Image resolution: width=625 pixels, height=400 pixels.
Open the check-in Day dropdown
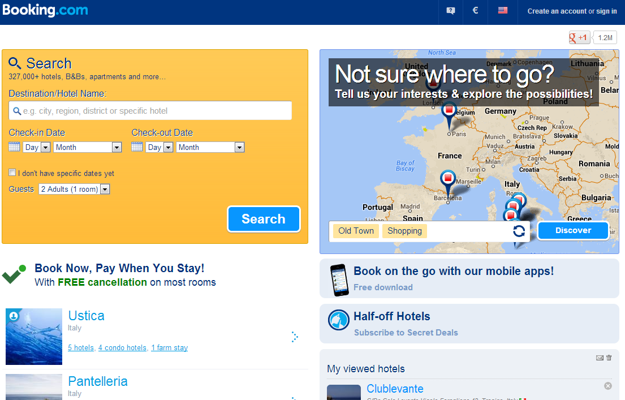[37, 147]
